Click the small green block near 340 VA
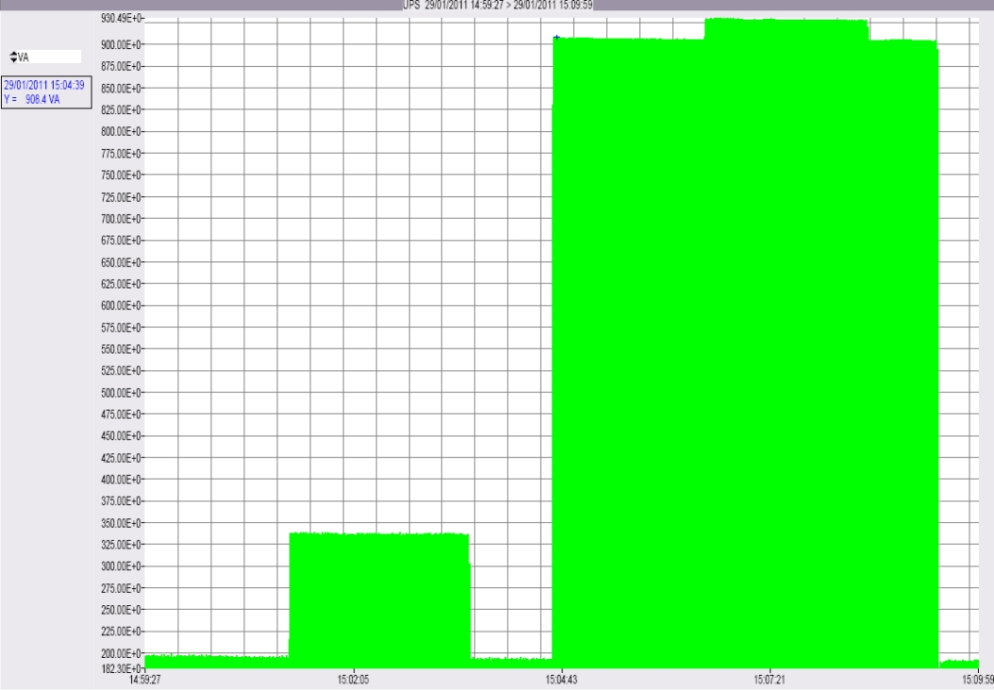Image resolution: width=994 pixels, height=690 pixels. point(379,599)
